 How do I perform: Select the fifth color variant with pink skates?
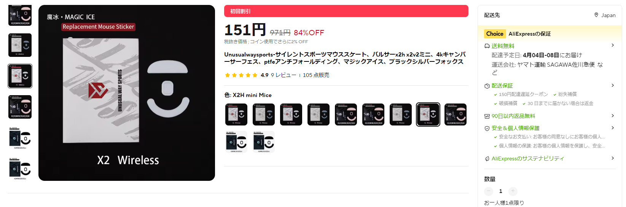pos(346,114)
